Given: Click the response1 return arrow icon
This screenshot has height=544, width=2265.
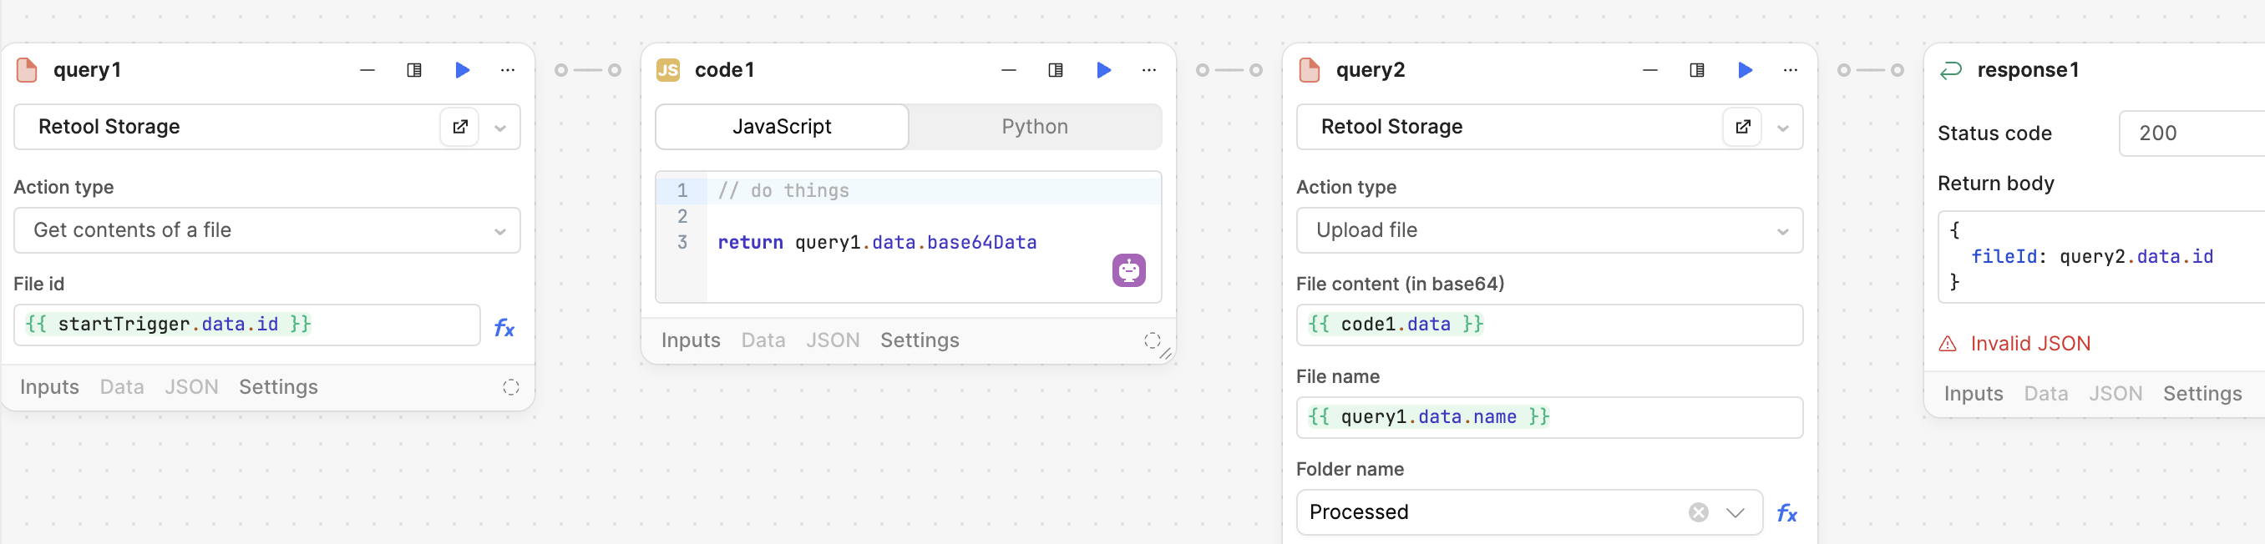Looking at the screenshot, I should pyautogui.click(x=1951, y=70).
